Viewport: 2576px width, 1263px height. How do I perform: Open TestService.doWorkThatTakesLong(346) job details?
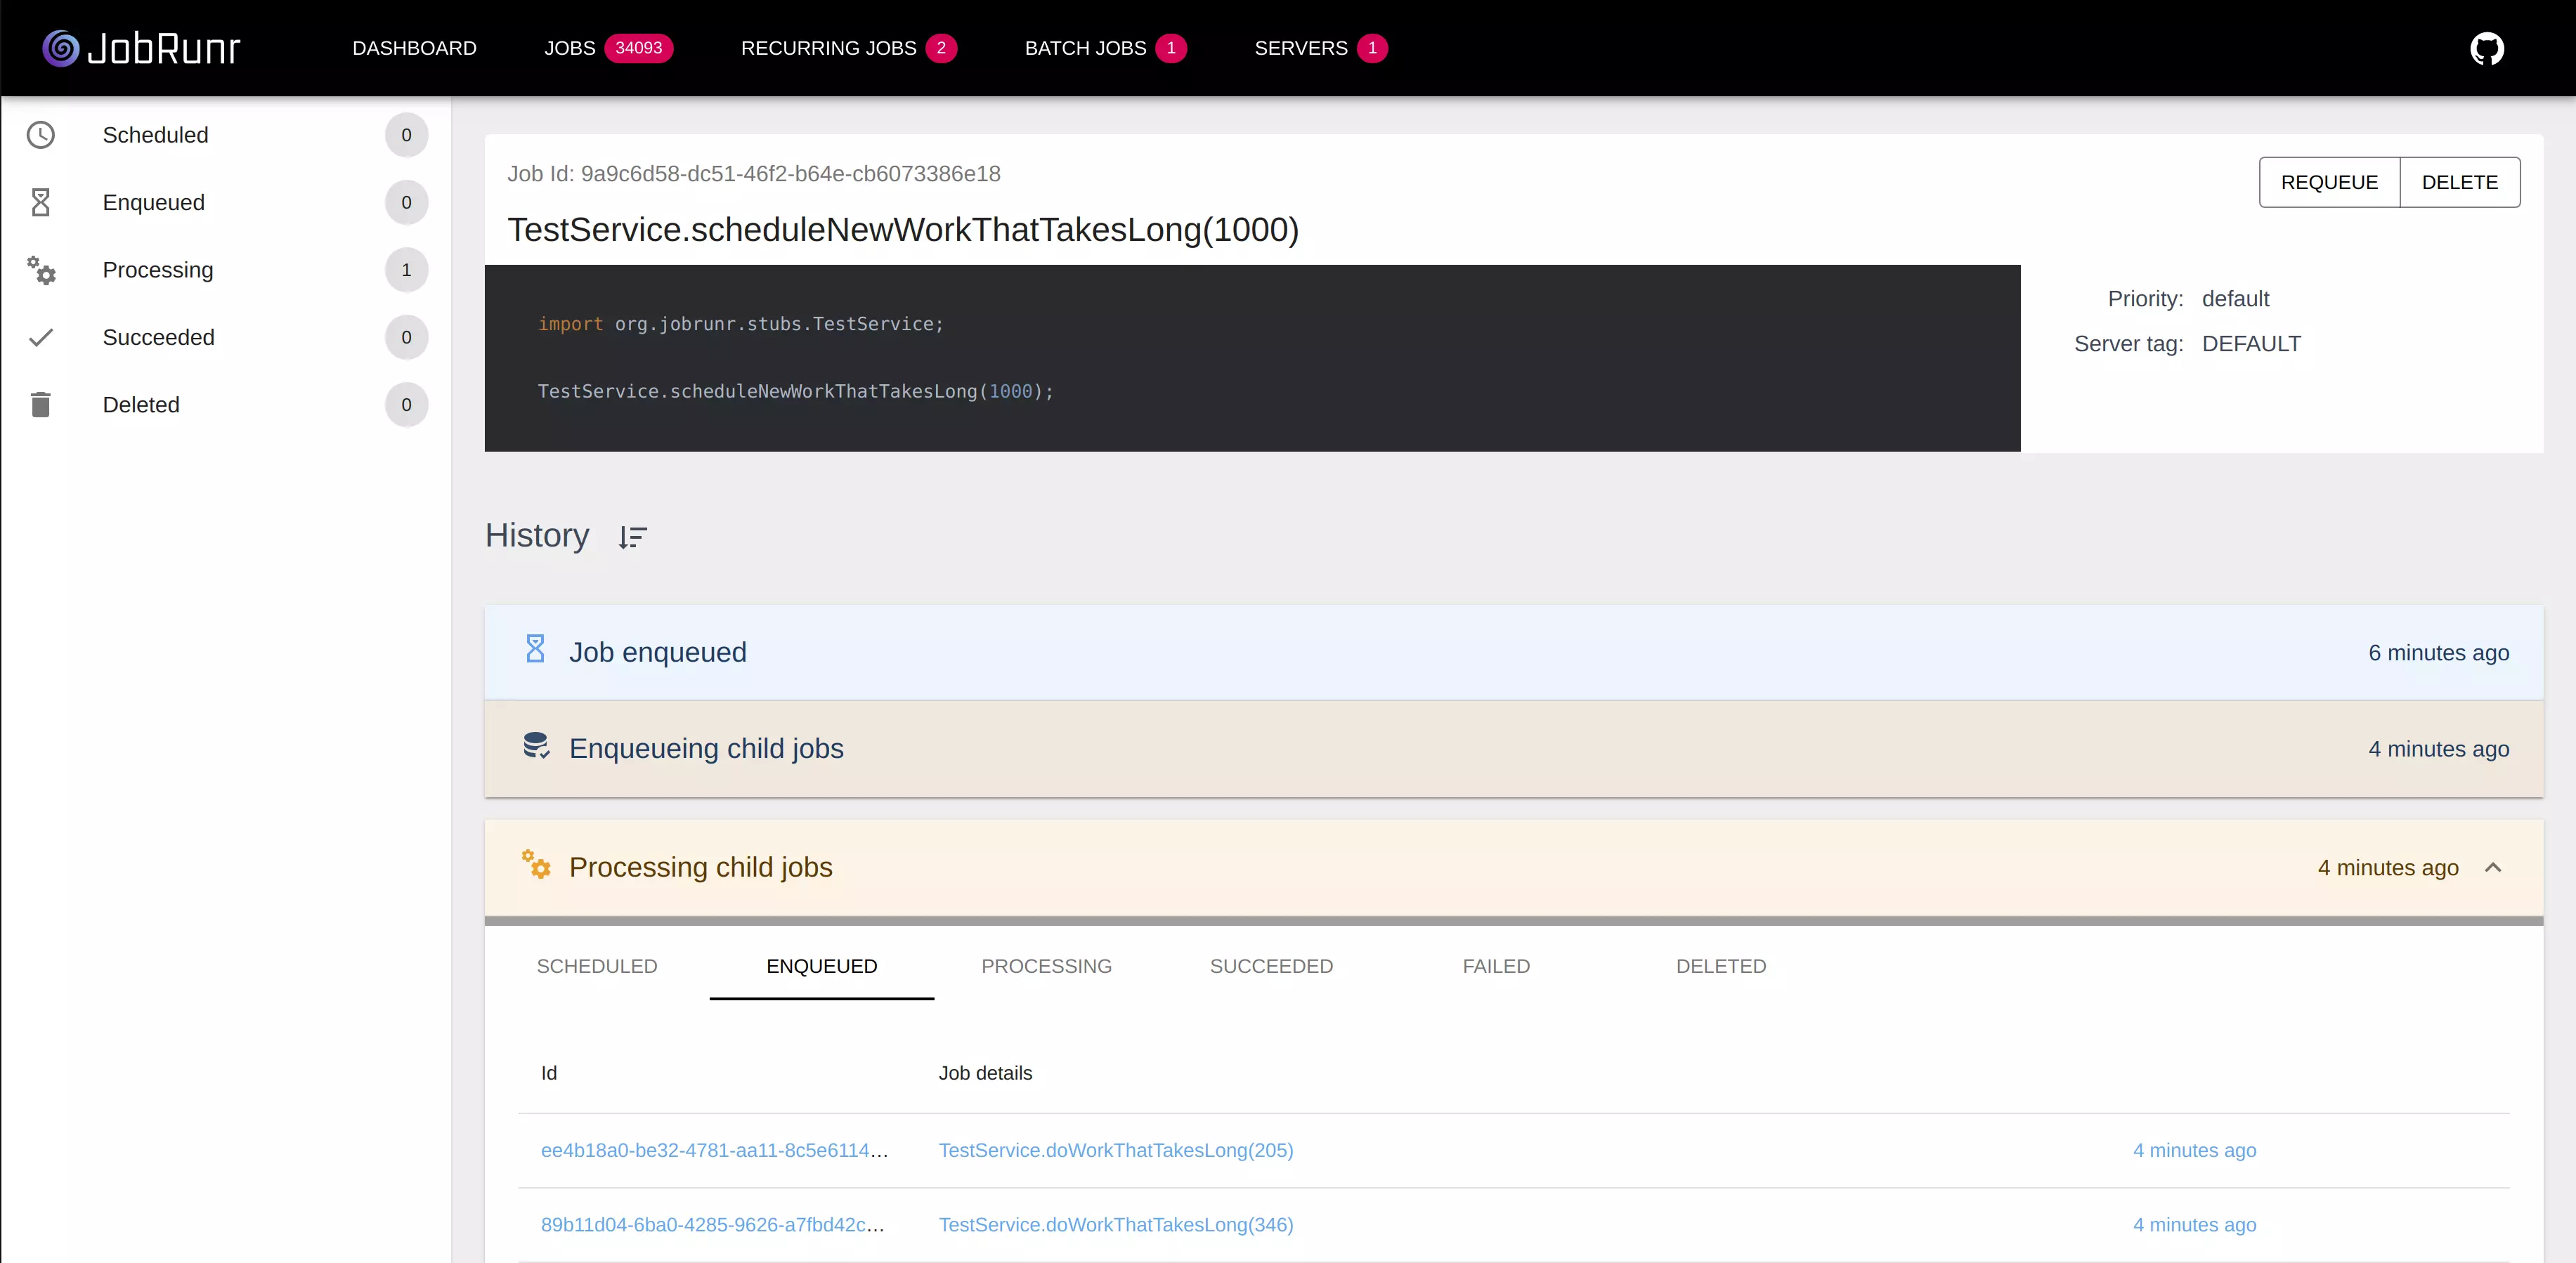(1115, 1225)
